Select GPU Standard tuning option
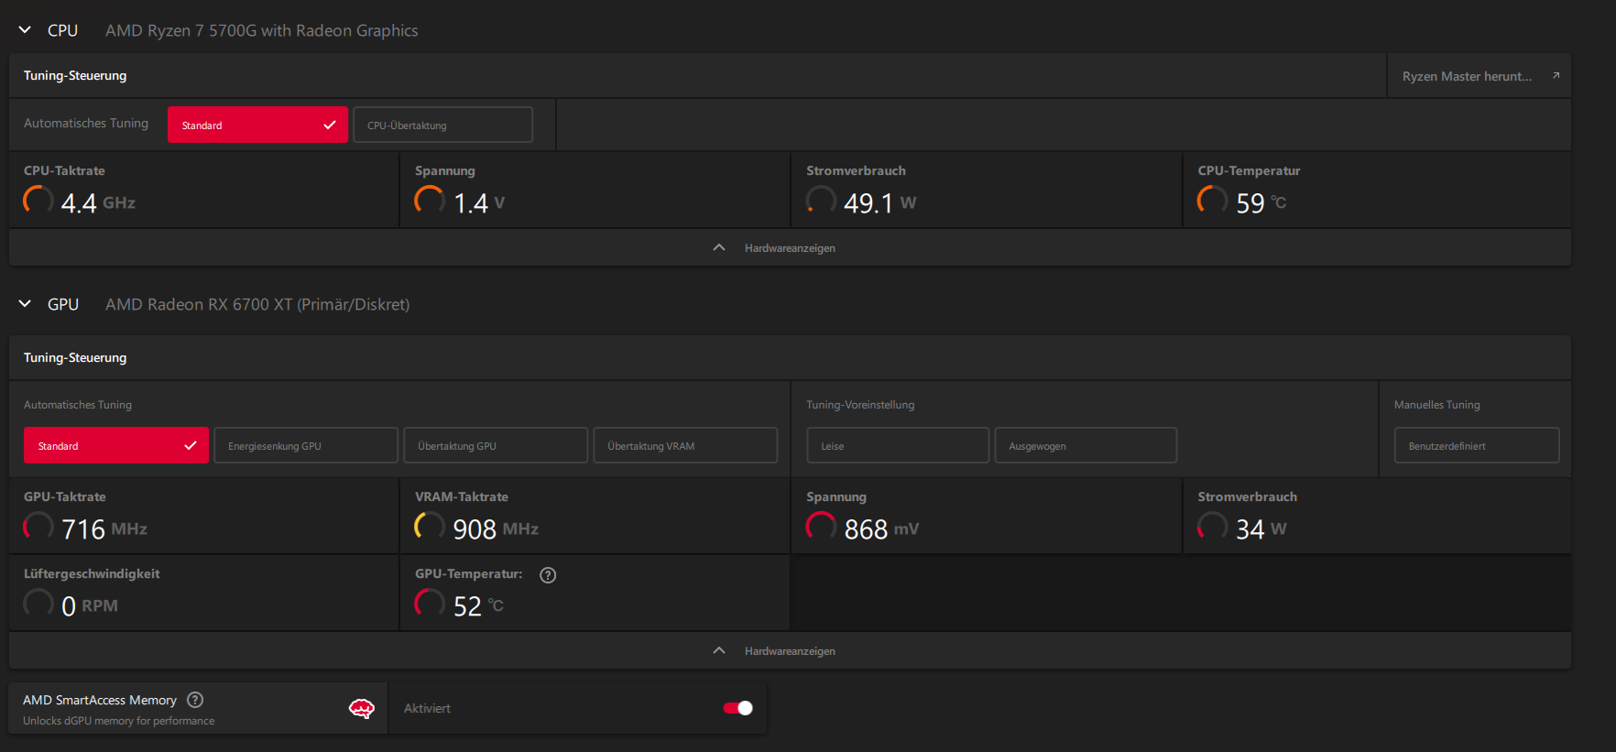 (x=116, y=445)
